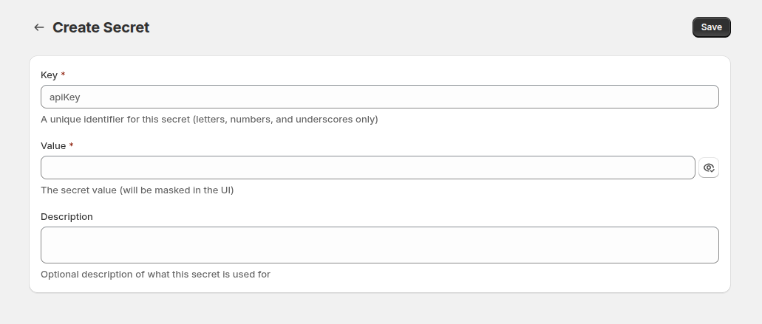
Task: Toggle secret value visibility with eye icon
Action: coord(709,168)
